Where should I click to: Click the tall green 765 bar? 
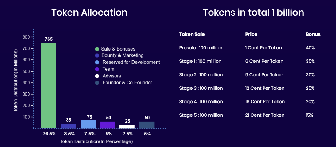(x=49, y=86)
